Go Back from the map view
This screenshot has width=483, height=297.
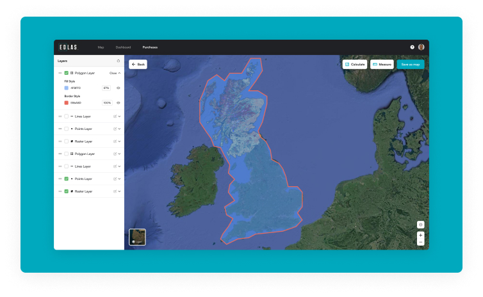(138, 64)
